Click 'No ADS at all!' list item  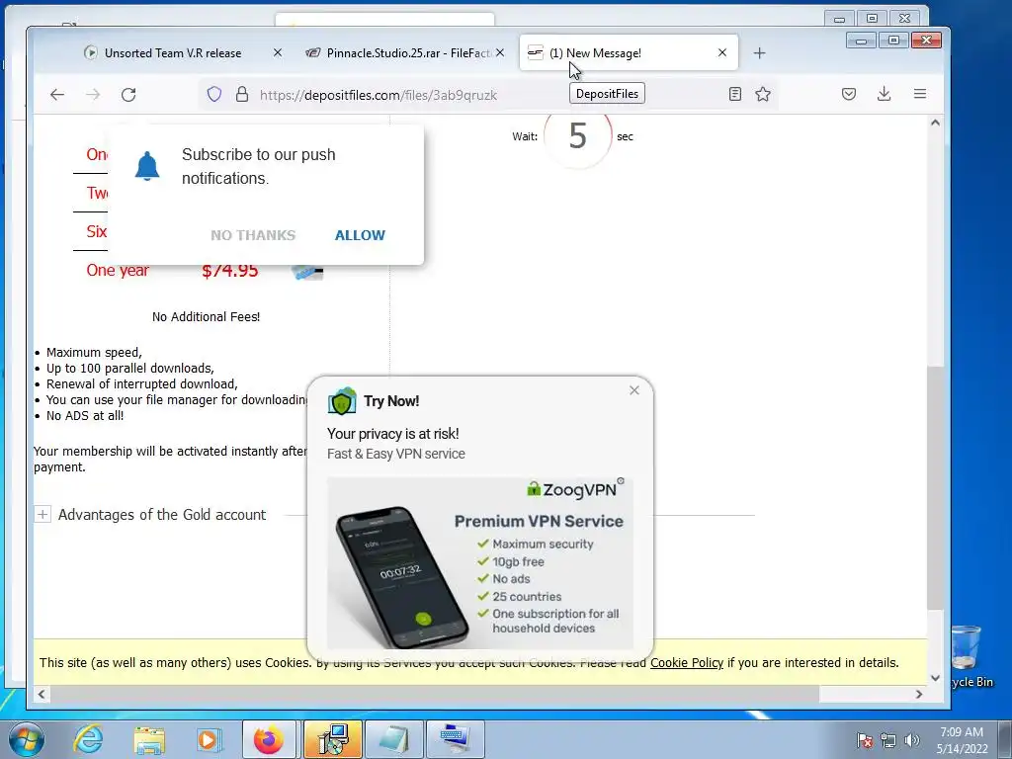pyautogui.click(x=85, y=416)
